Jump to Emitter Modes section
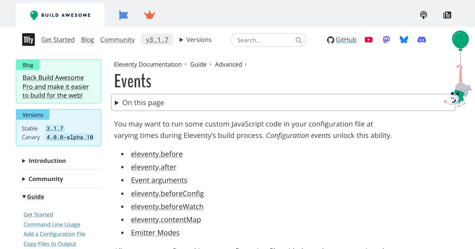The height and width of the screenshot is (249, 475). tap(155, 232)
